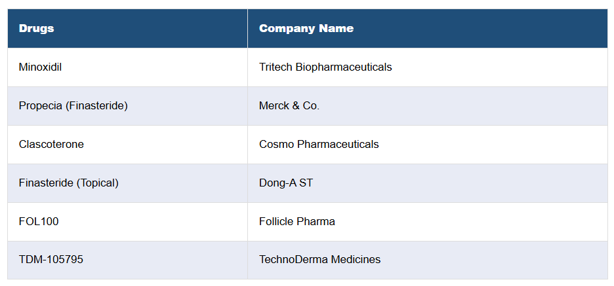Click the word "Pharmaceuticals" after Cosmo
Image resolution: width=614 pixels, height=286 pixels.
(338, 144)
